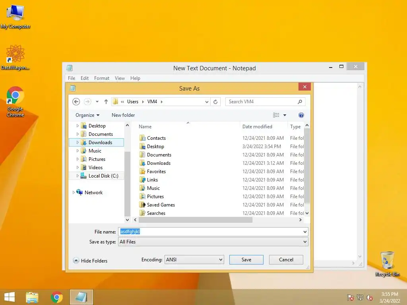
Task: Click the Forward arrow navigation button
Action: 87,102
